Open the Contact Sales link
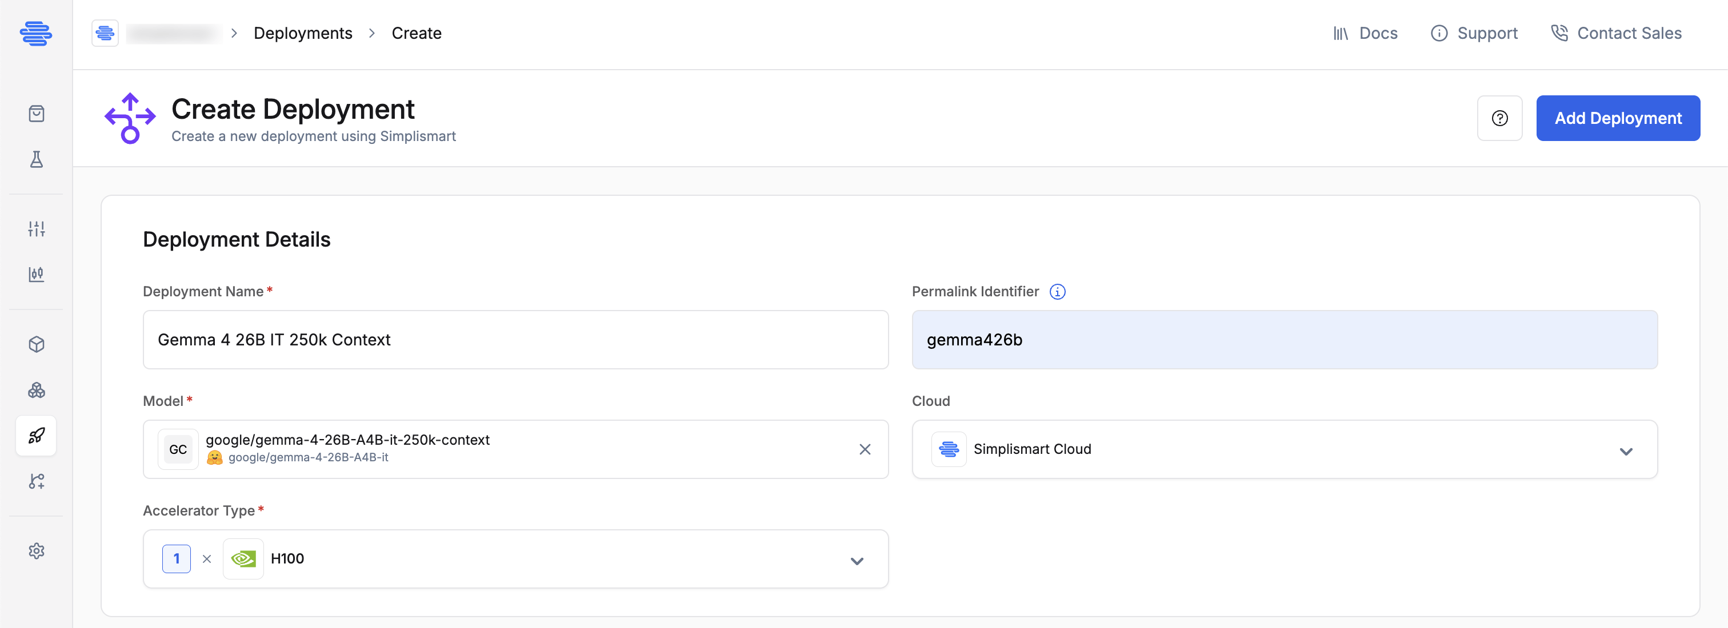The height and width of the screenshot is (628, 1728). [1616, 33]
